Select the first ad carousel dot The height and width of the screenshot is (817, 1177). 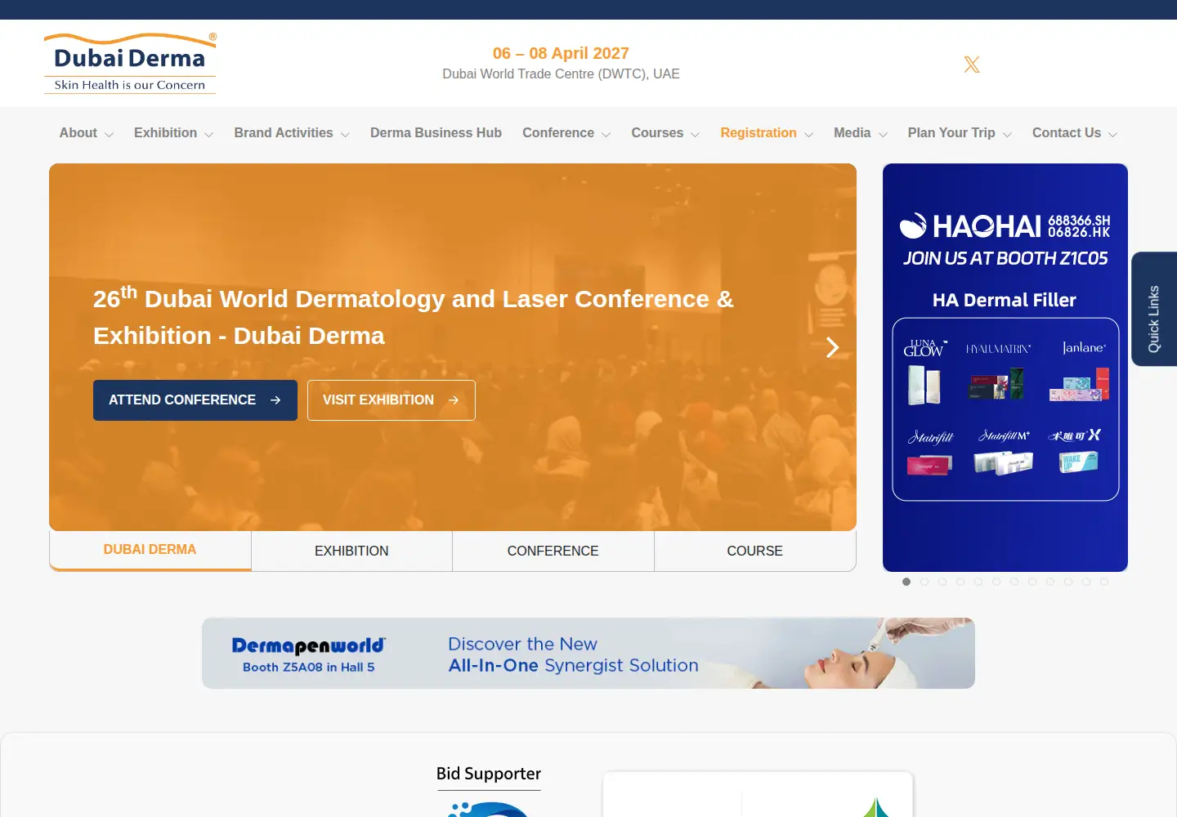(906, 582)
